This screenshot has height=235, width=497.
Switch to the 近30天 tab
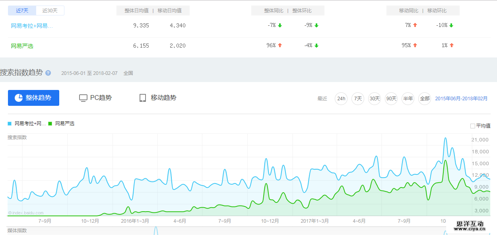point(50,11)
